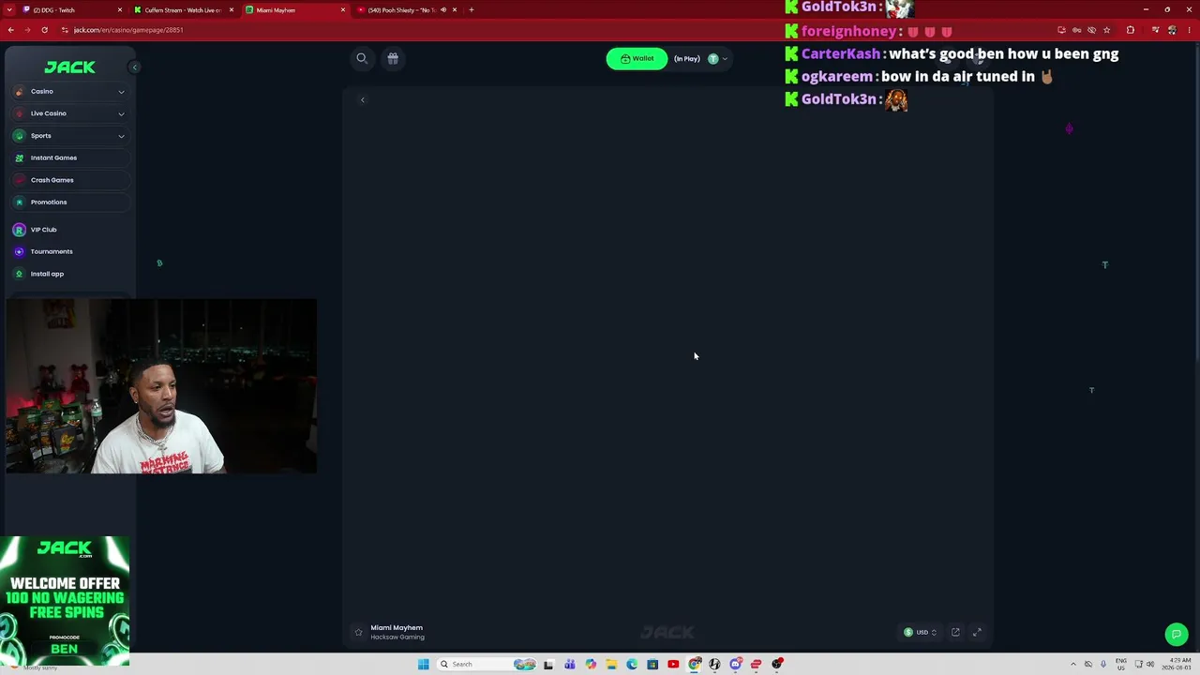1200x675 pixels.
Task: Favorite Miami Mayhem with the star icon
Action: pos(358,633)
